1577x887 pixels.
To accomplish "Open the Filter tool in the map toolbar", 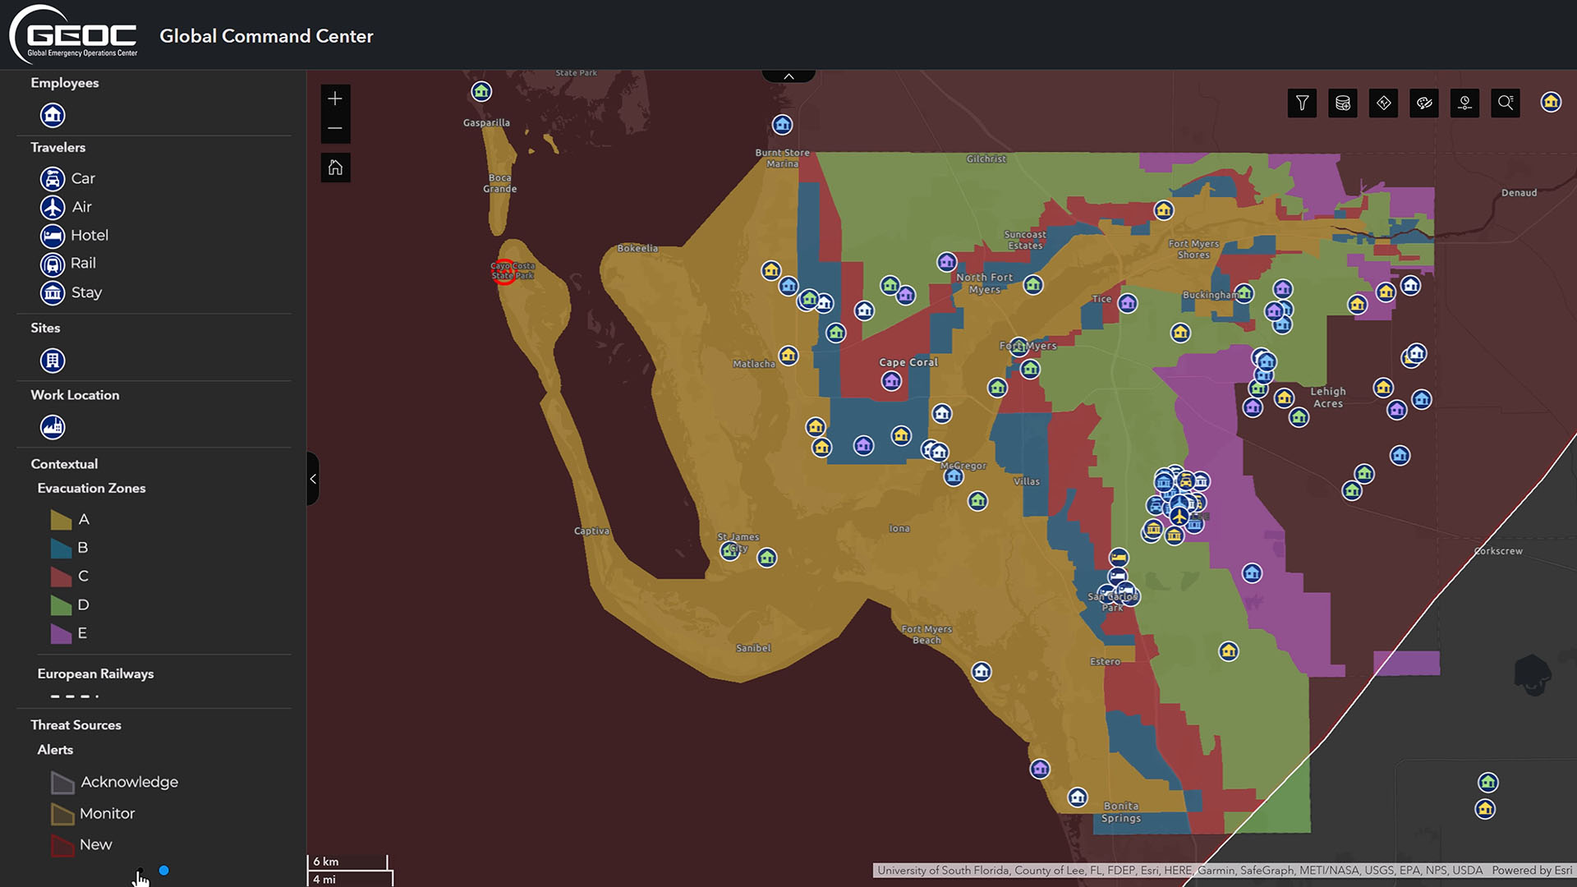I will coord(1301,103).
